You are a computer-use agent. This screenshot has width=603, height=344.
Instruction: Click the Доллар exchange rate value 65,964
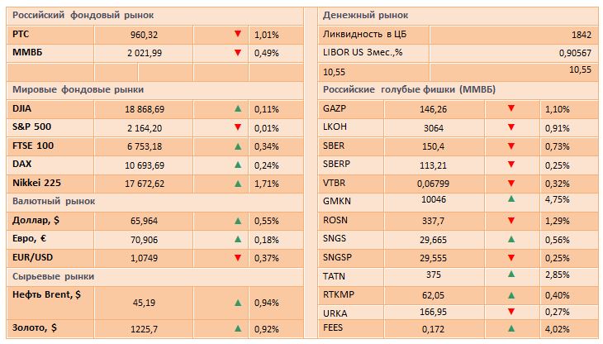click(x=141, y=220)
